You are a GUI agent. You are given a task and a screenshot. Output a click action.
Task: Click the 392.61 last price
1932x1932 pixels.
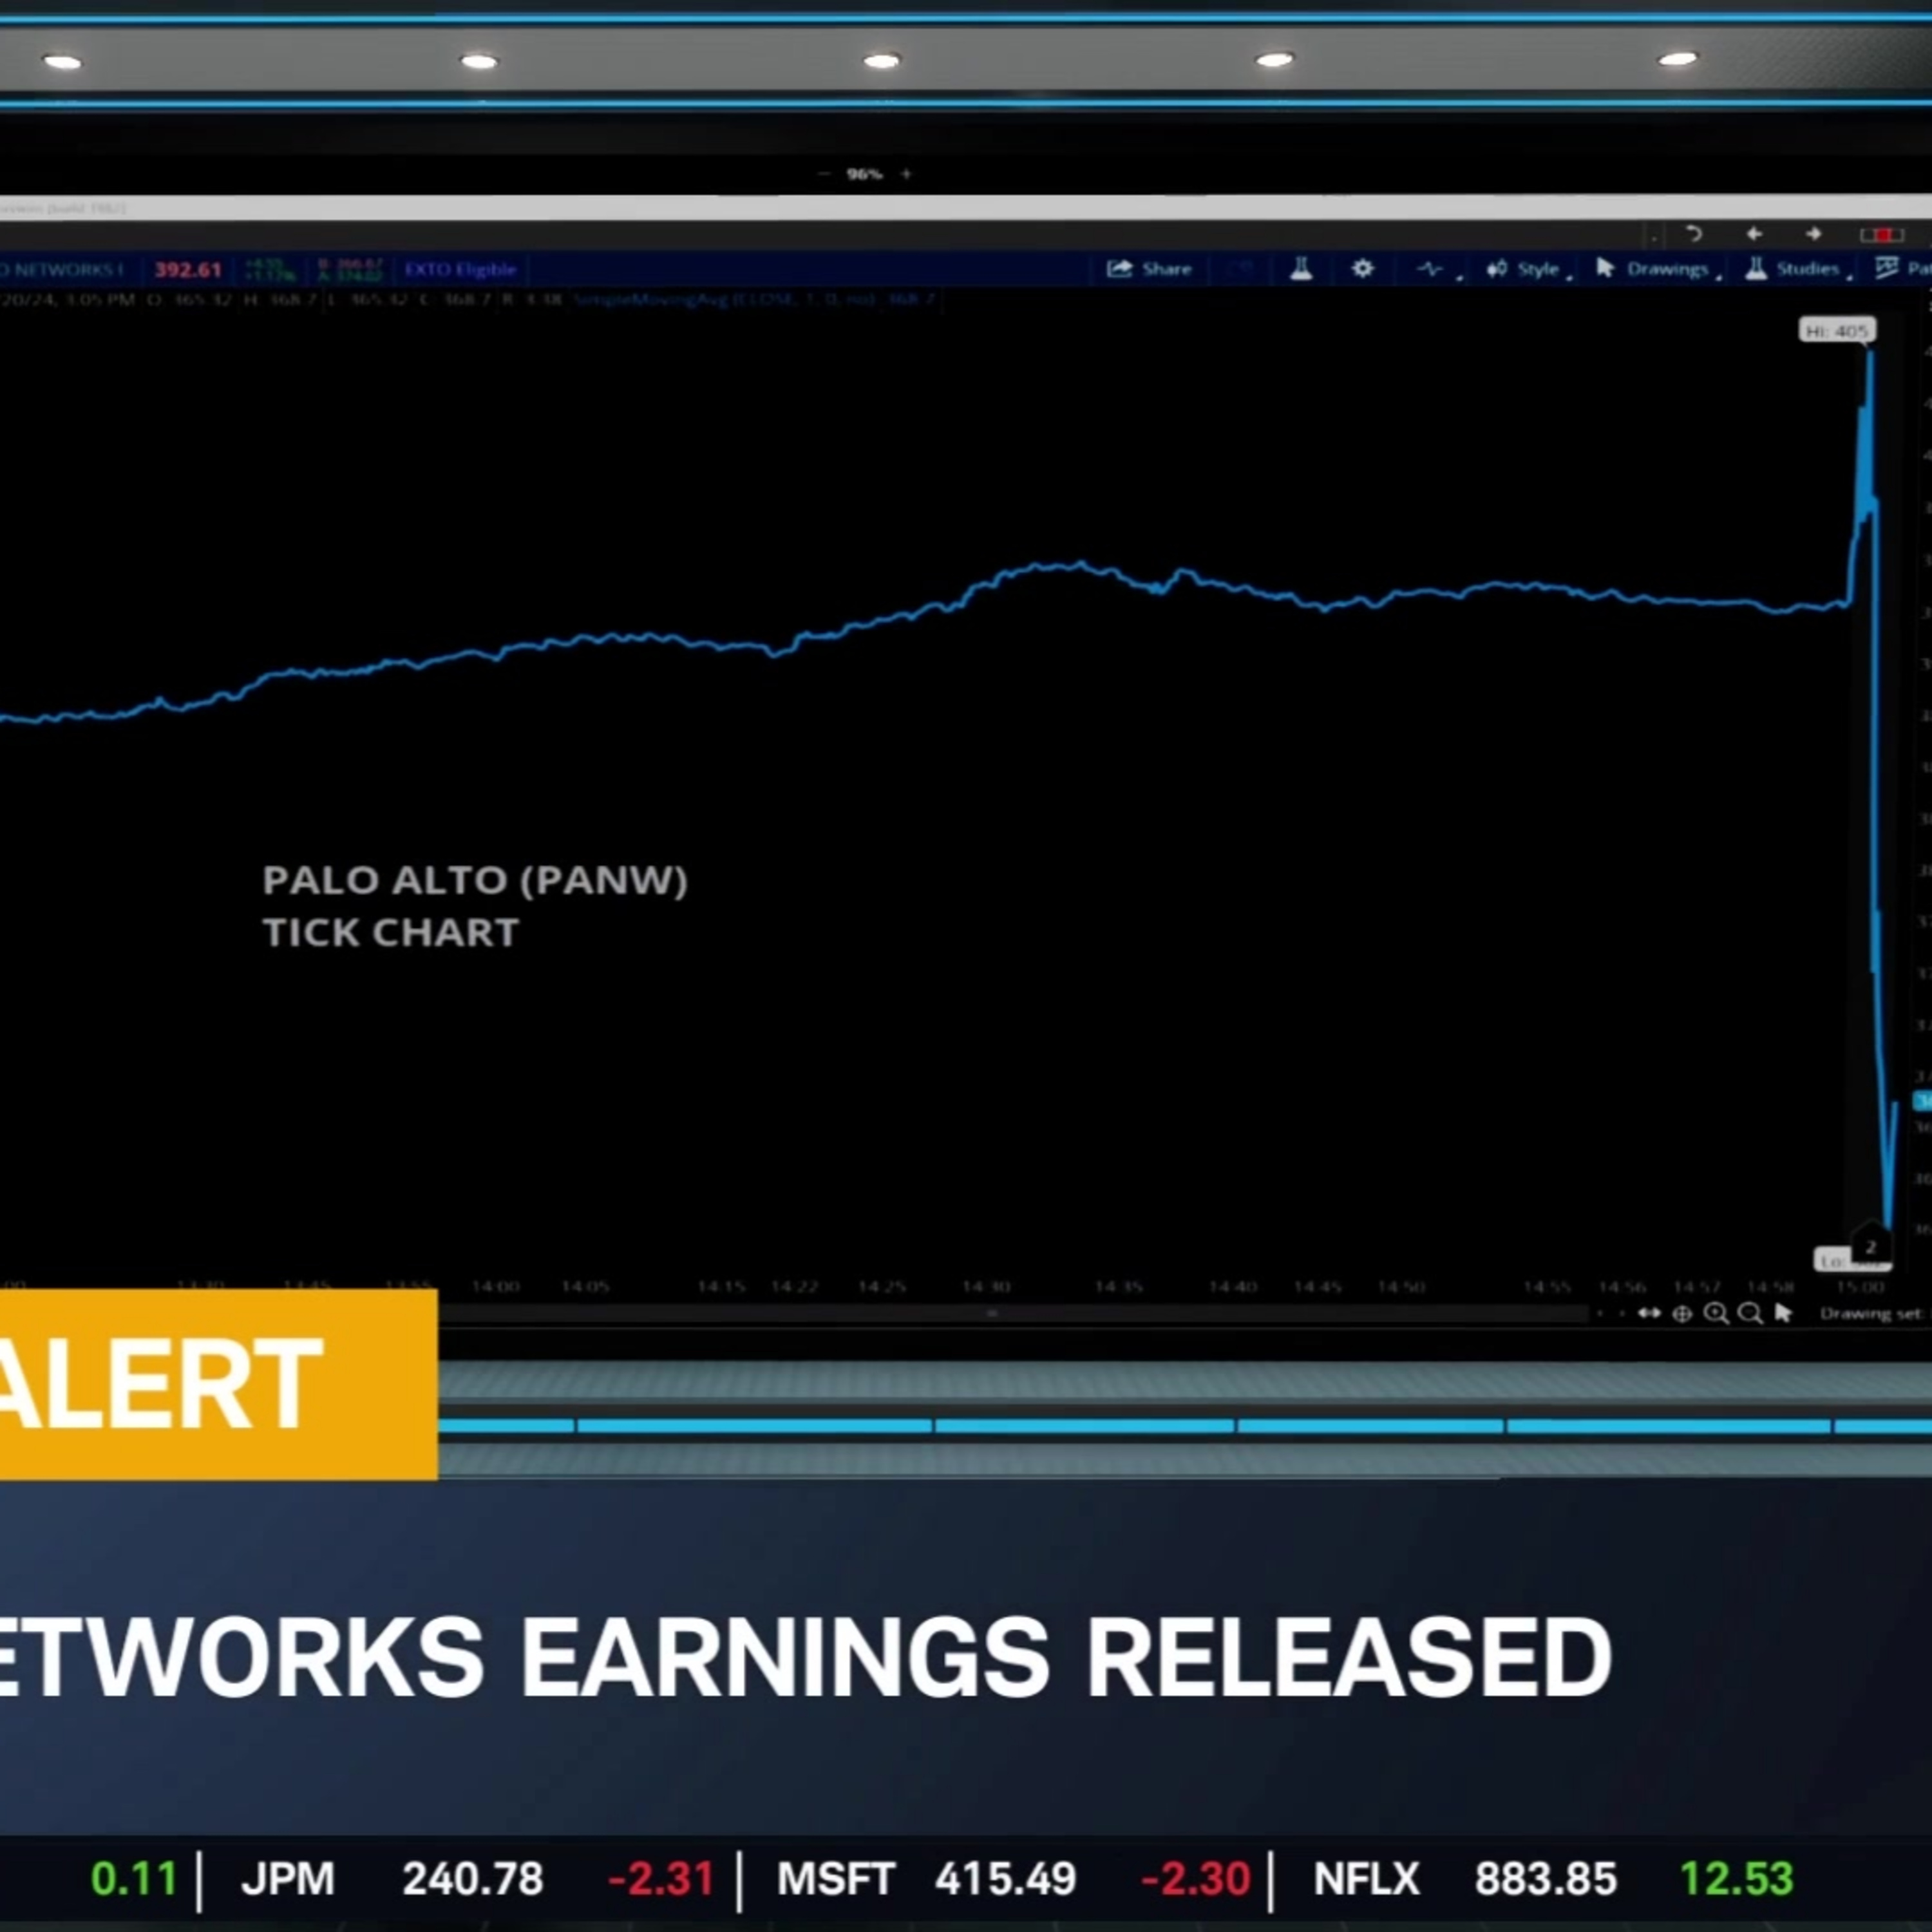[x=188, y=270]
